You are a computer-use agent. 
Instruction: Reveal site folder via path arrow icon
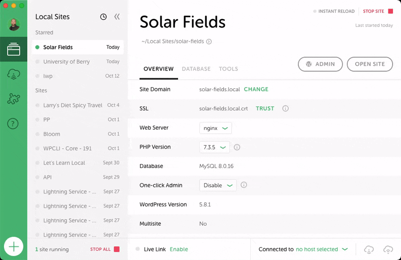[x=209, y=42]
